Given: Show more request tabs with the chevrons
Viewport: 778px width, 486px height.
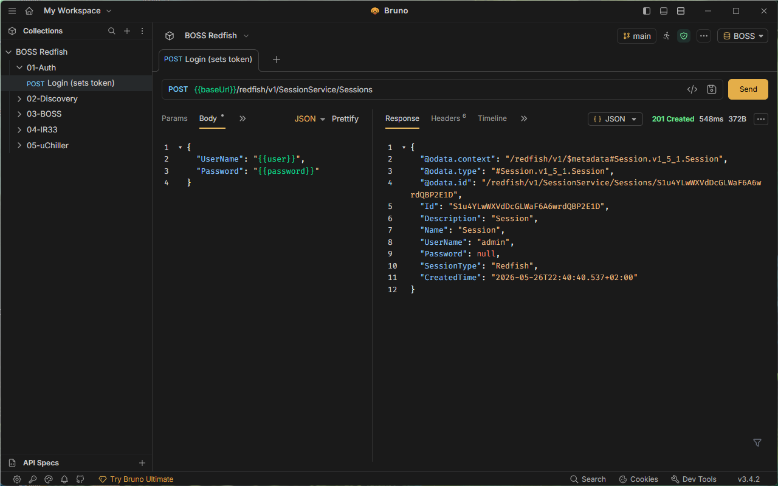Looking at the screenshot, I should [243, 118].
